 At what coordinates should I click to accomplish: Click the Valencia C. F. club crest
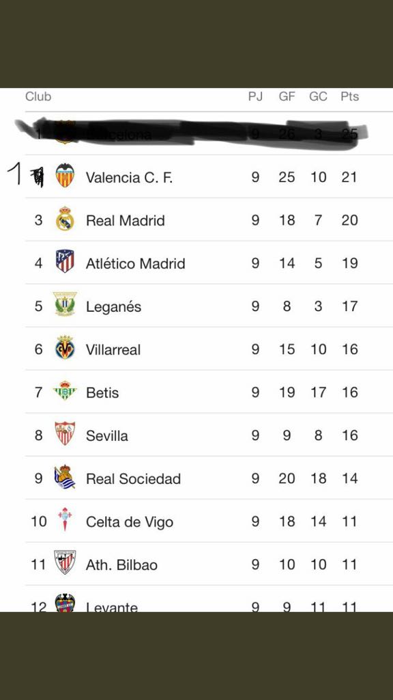coord(65,175)
